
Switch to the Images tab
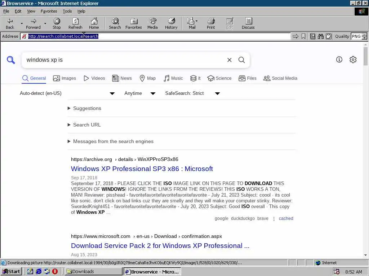click(x=65, y=78)
